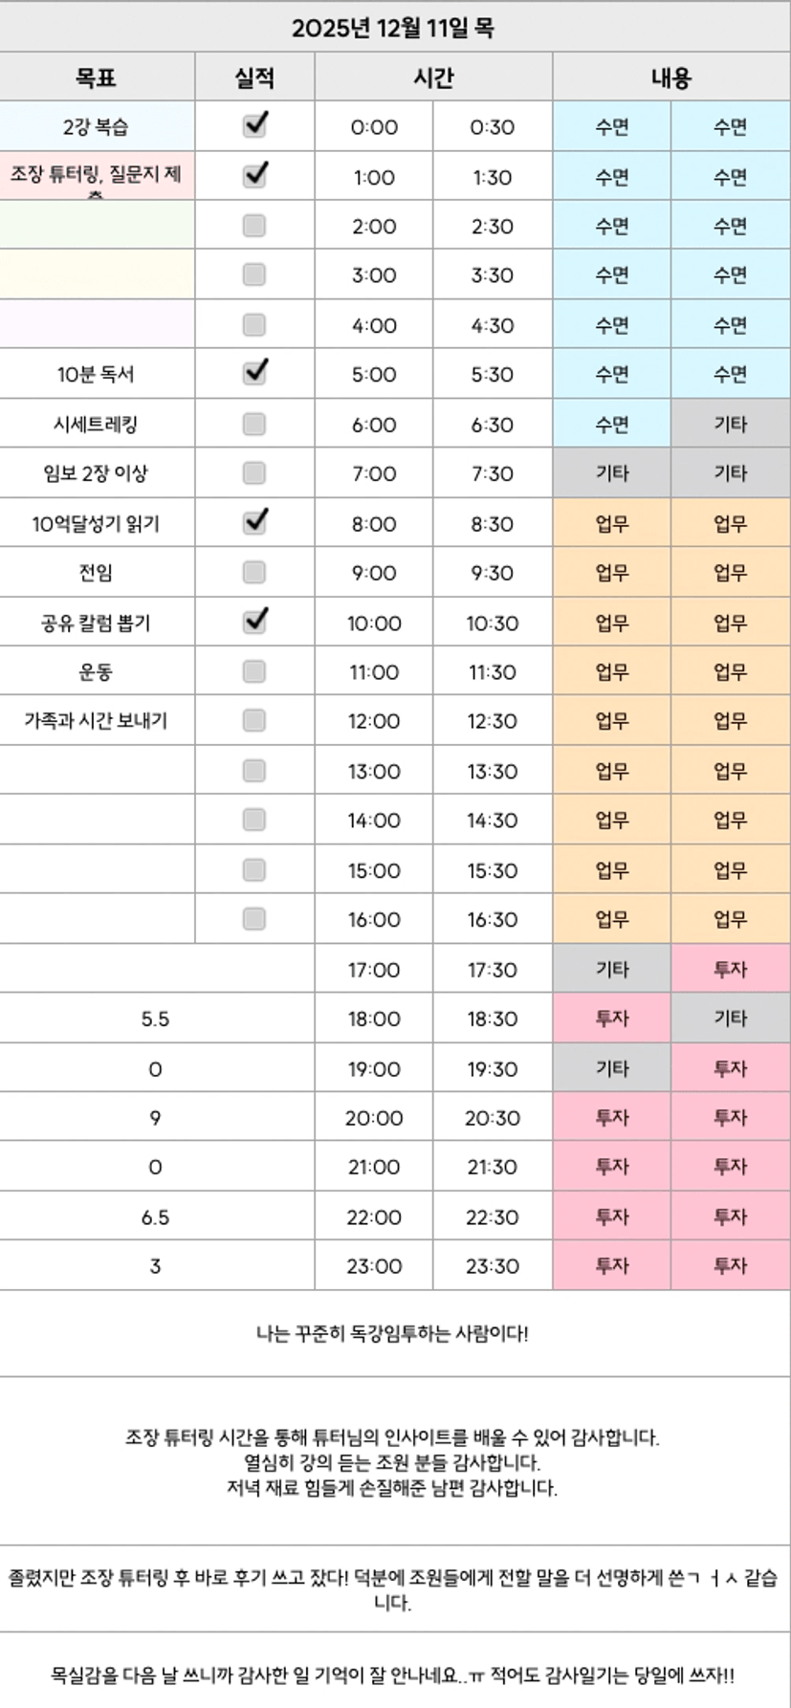The image size is (791, 1708).
Task: Select the 조장 튜터링, 질문지 goal cell
Action: coord(97,176)
